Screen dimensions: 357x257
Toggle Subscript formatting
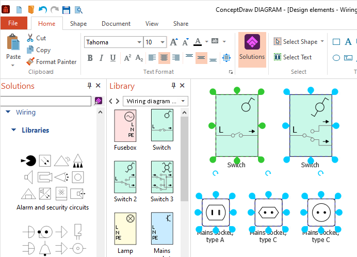[139, 58]
